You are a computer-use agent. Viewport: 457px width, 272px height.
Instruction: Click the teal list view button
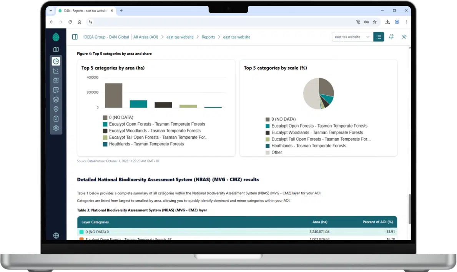point(379,37)
